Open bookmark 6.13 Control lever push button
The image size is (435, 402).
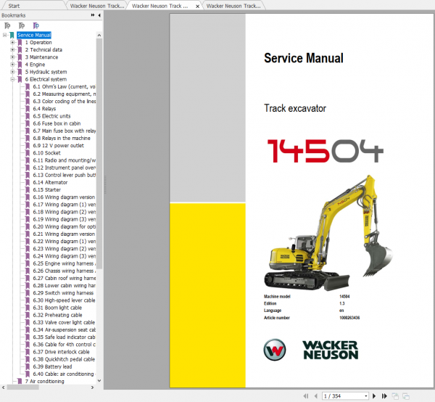click(x=64, y=175)
